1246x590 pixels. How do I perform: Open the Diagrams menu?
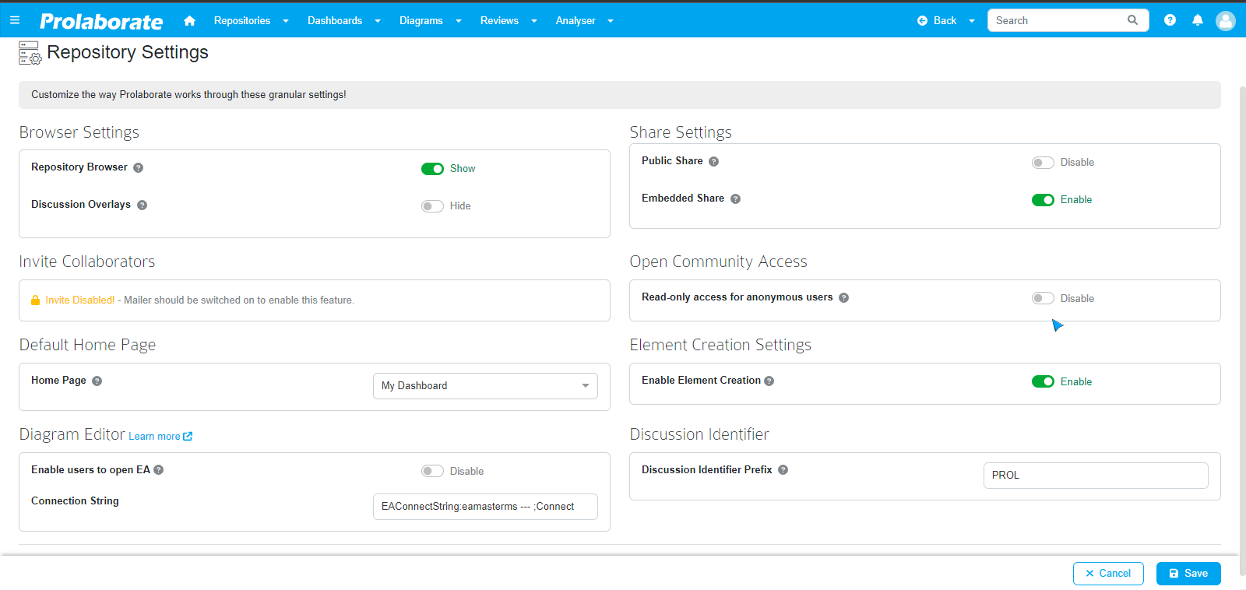(421, 21)
